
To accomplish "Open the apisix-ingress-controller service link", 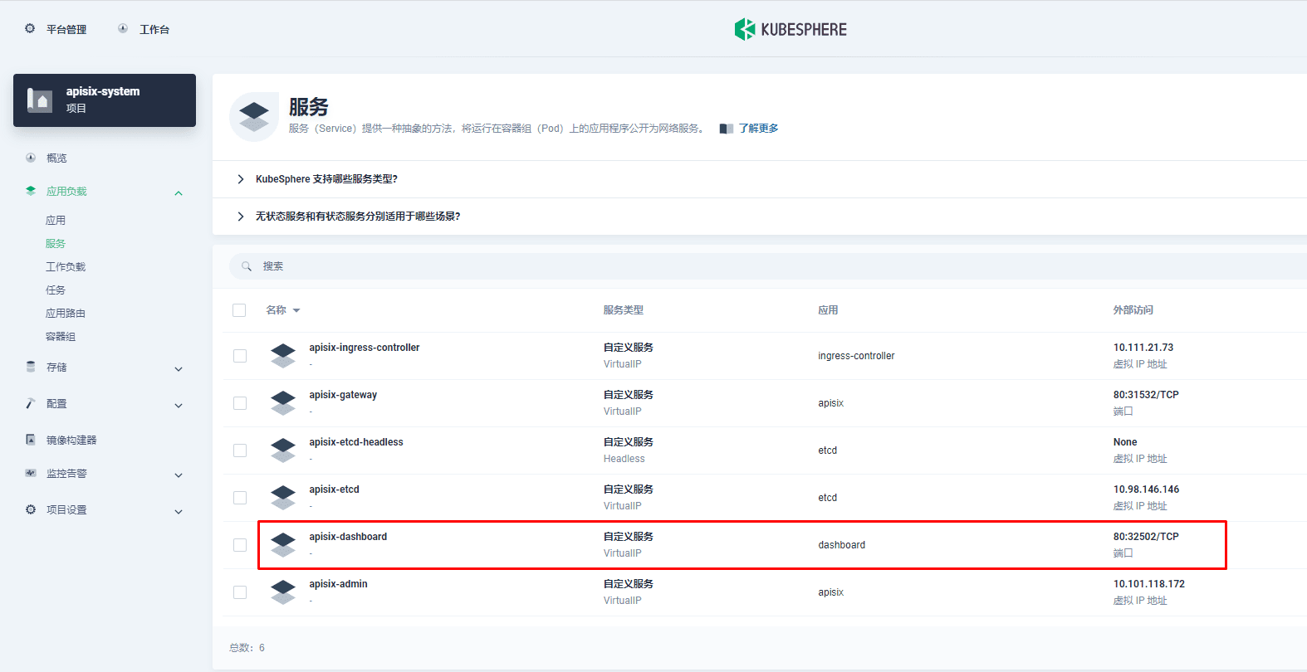I will click(x=365, y=348).
